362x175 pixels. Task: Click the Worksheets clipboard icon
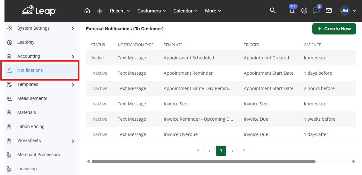pos(9,141)
